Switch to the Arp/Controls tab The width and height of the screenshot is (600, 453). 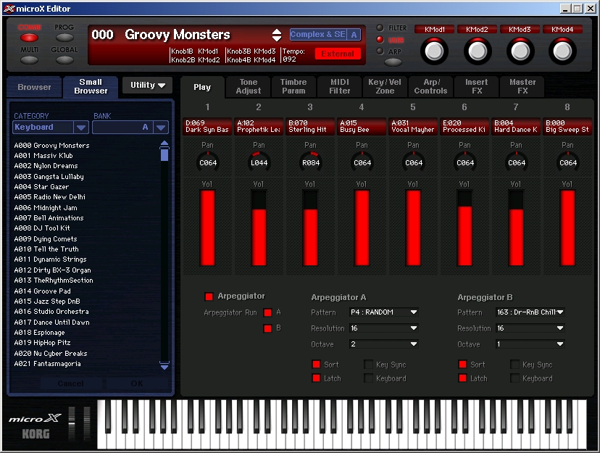(x=430, y=86)
